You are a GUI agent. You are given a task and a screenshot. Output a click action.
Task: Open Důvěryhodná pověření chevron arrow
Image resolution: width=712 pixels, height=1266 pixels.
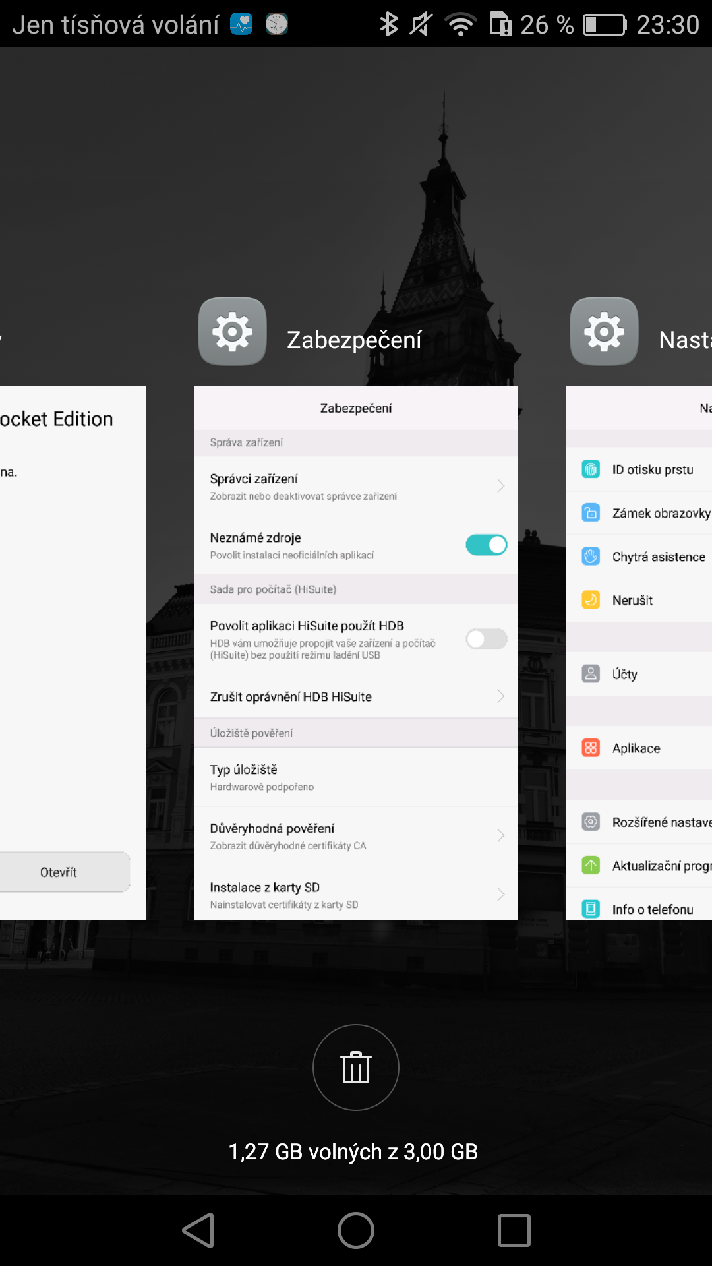pos(501,835)
